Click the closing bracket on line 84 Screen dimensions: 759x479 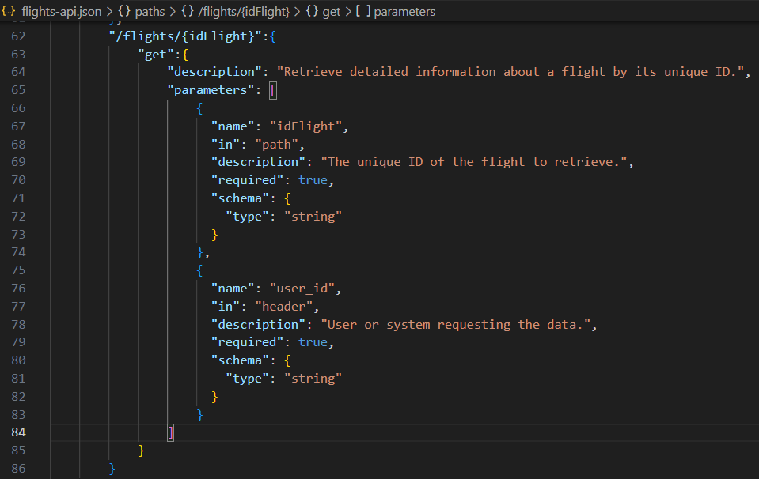pyautogui.click(x=170, y=432)
